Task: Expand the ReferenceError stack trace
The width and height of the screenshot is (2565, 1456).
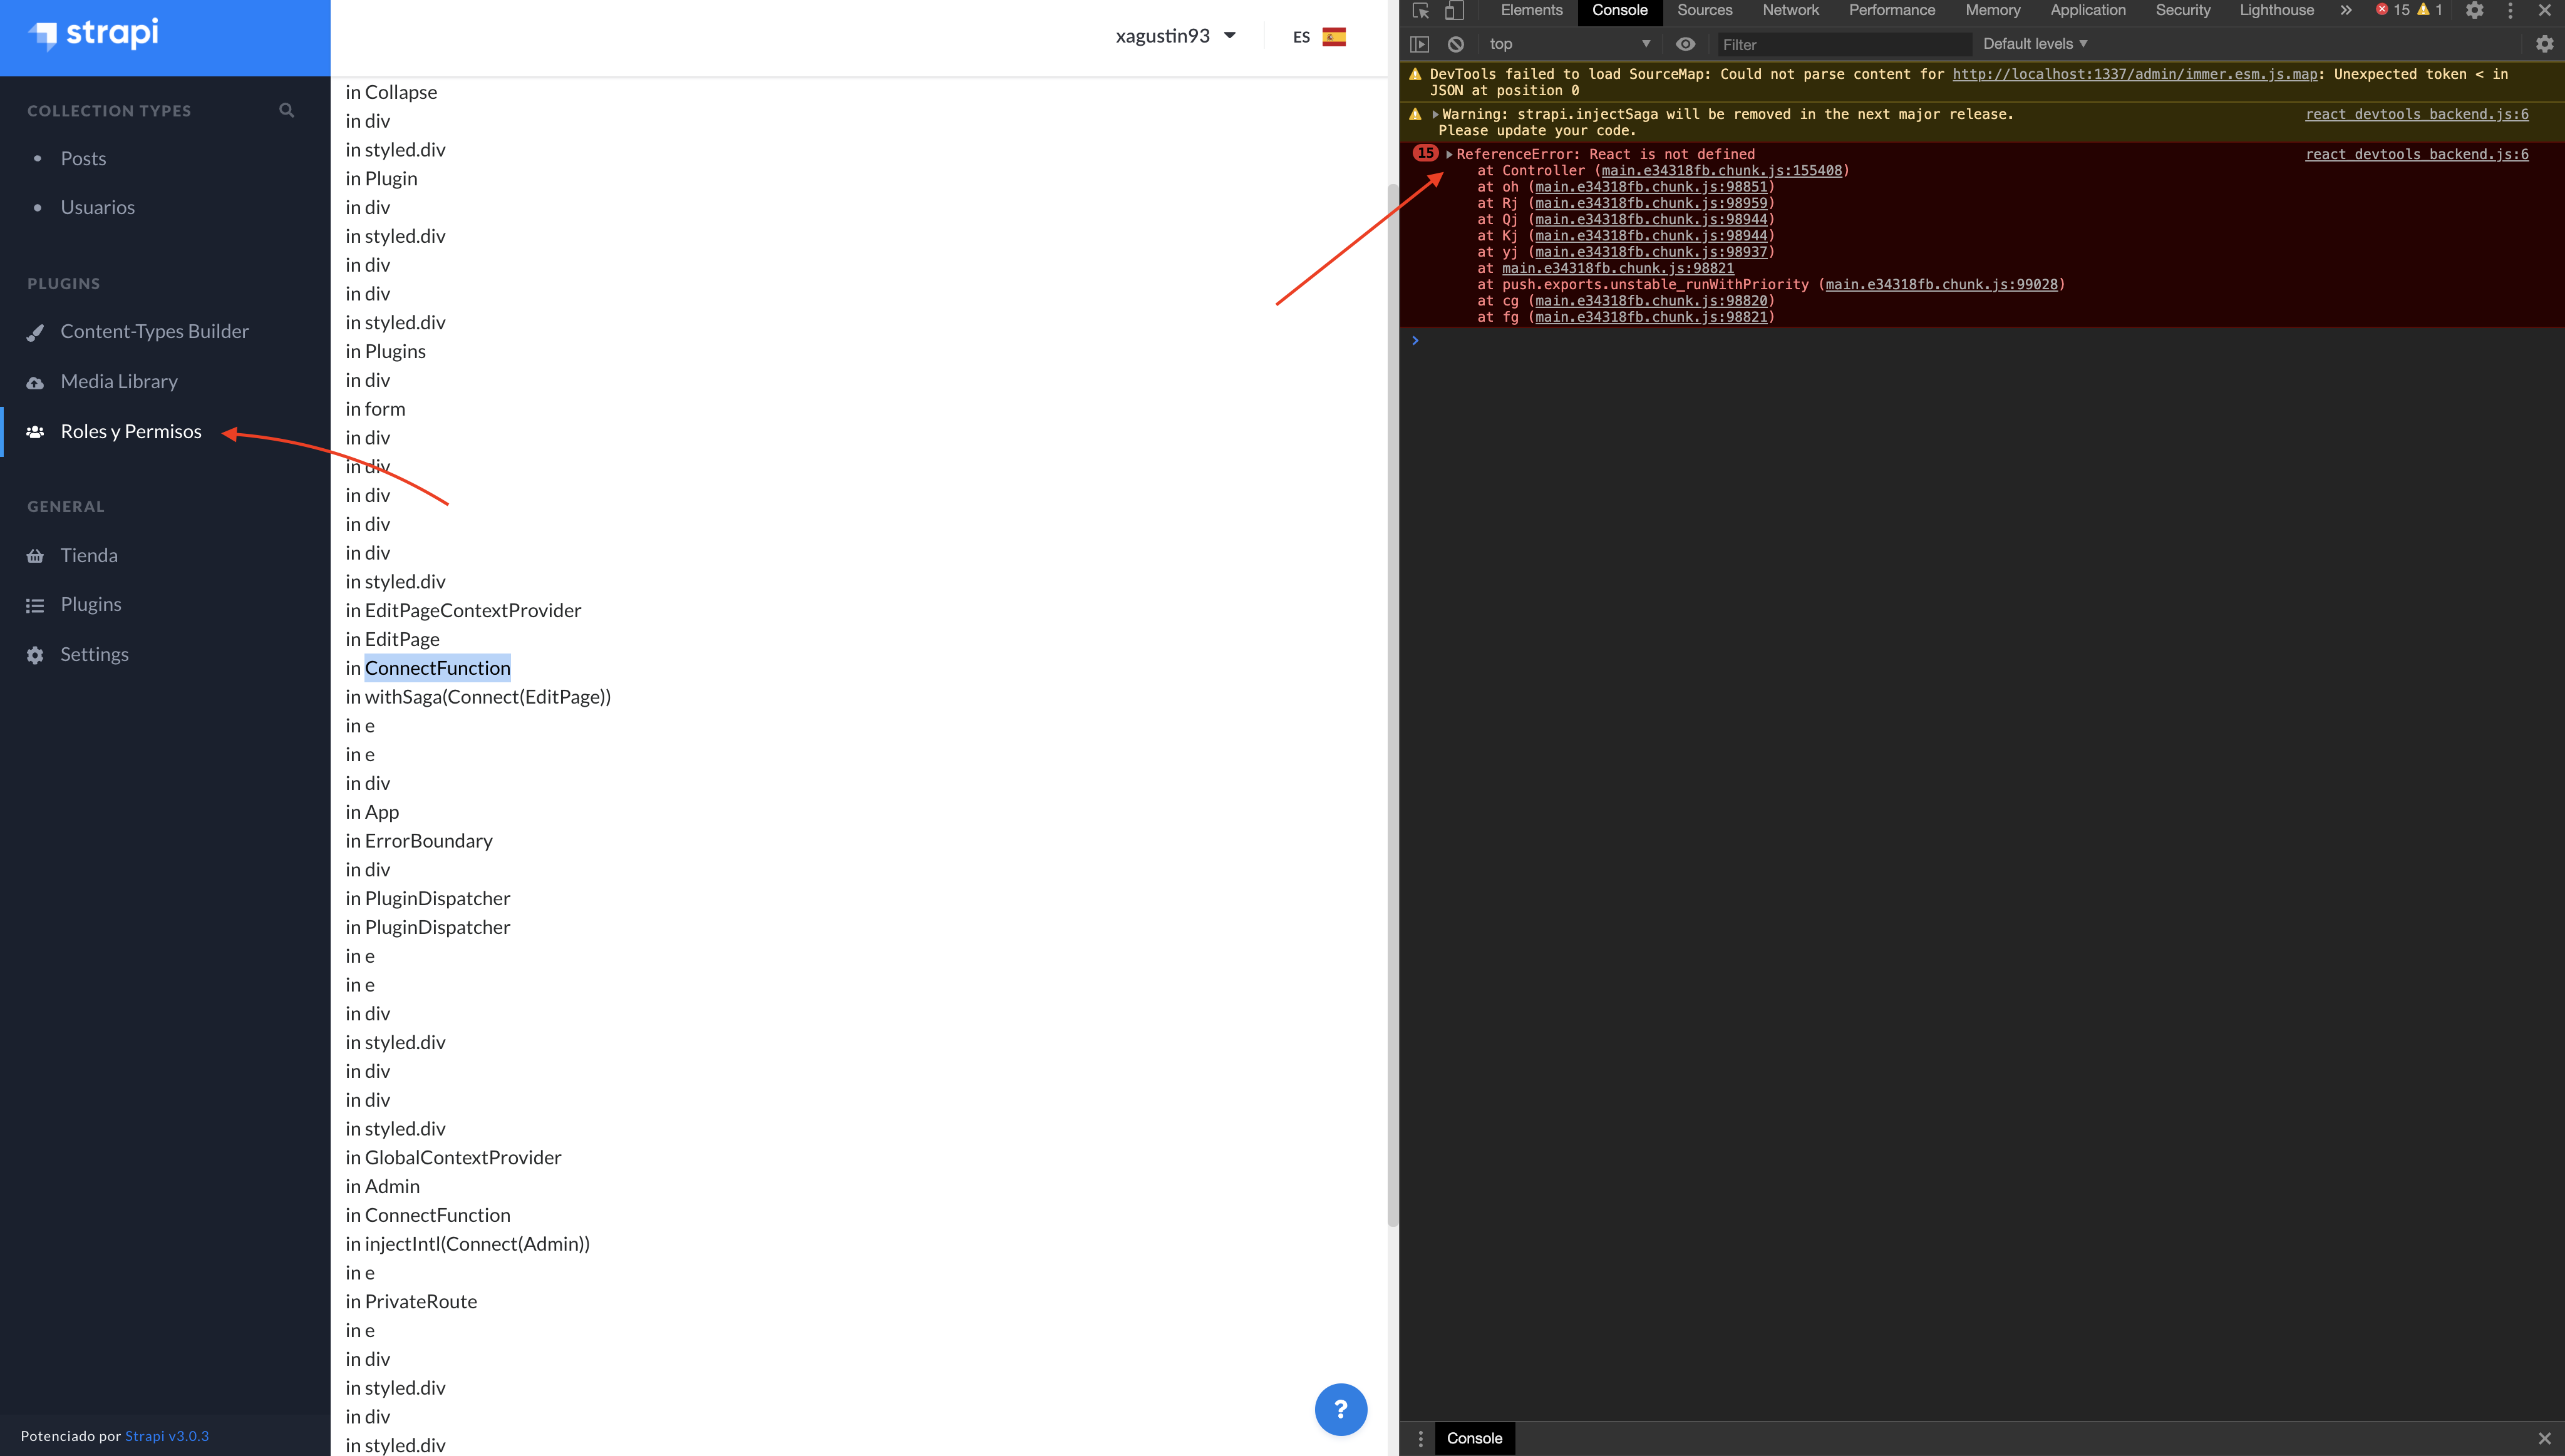Action: [1450, 154]
